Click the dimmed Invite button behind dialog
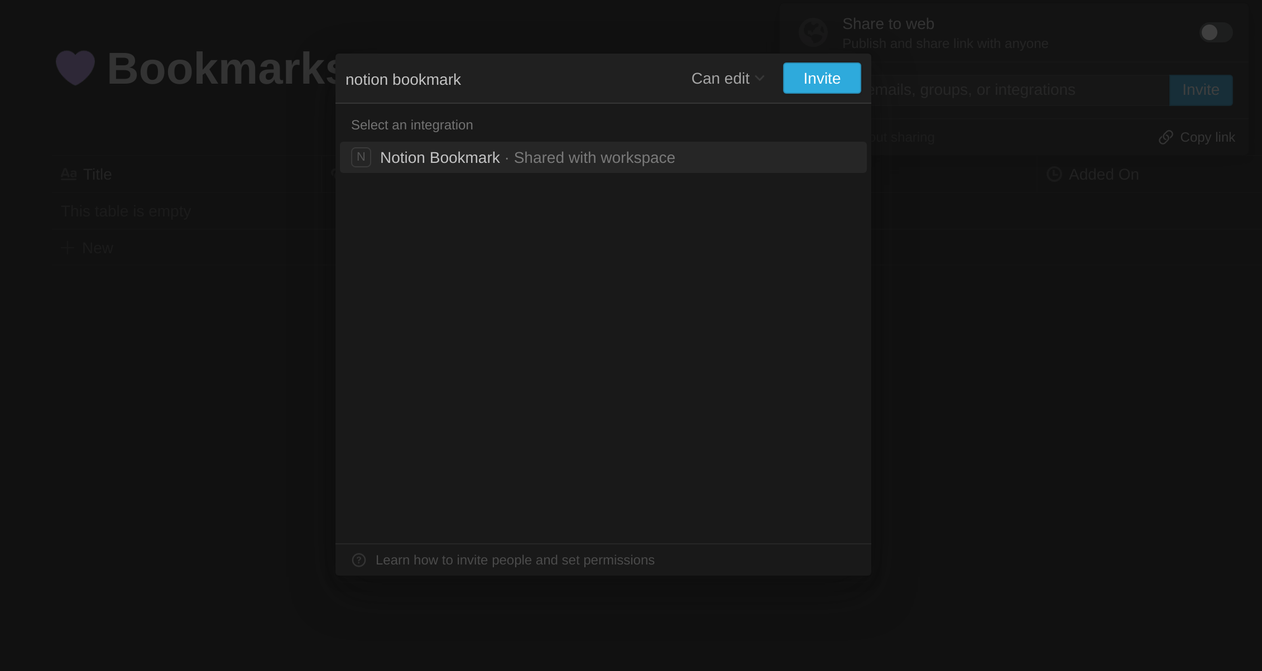The width and height of the screenshot is (1262, 671). (x=1201, y=90)
